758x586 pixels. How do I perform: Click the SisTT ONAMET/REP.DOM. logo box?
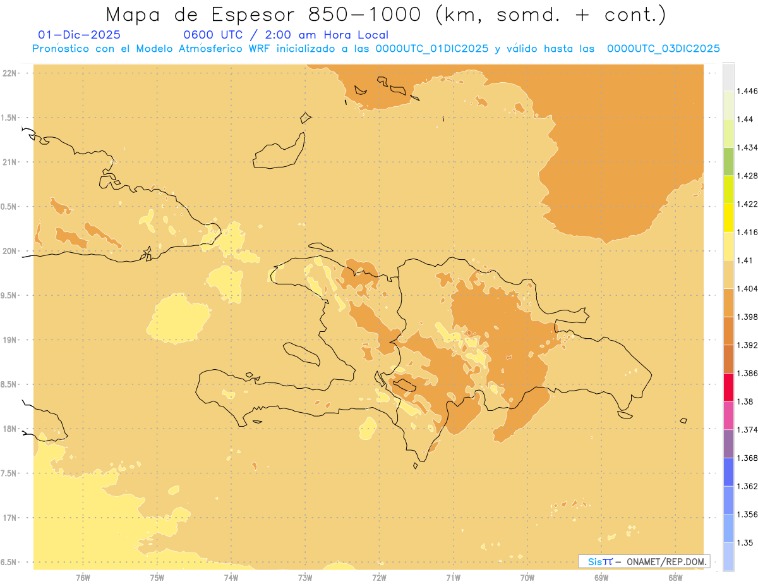click(644, 561)
